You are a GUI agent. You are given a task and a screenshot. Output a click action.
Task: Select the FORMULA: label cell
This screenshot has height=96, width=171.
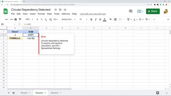pyautogui.click(x=15, y=38)
